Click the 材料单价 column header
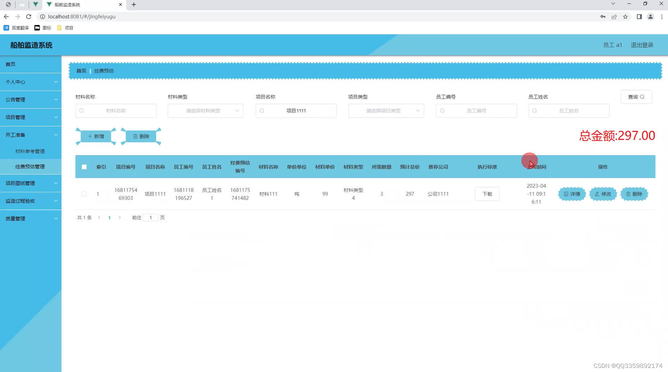This screenshot has height=372, width=668. tap(325, 167)
